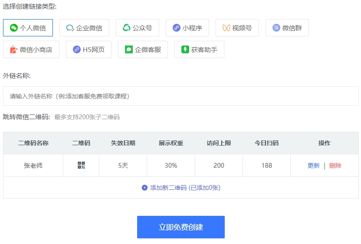
Task: Click the 30% display weight cell
Action: (171, 166)
